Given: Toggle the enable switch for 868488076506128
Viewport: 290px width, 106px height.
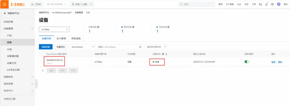Looking at the screenshot, I should point(247,62).
